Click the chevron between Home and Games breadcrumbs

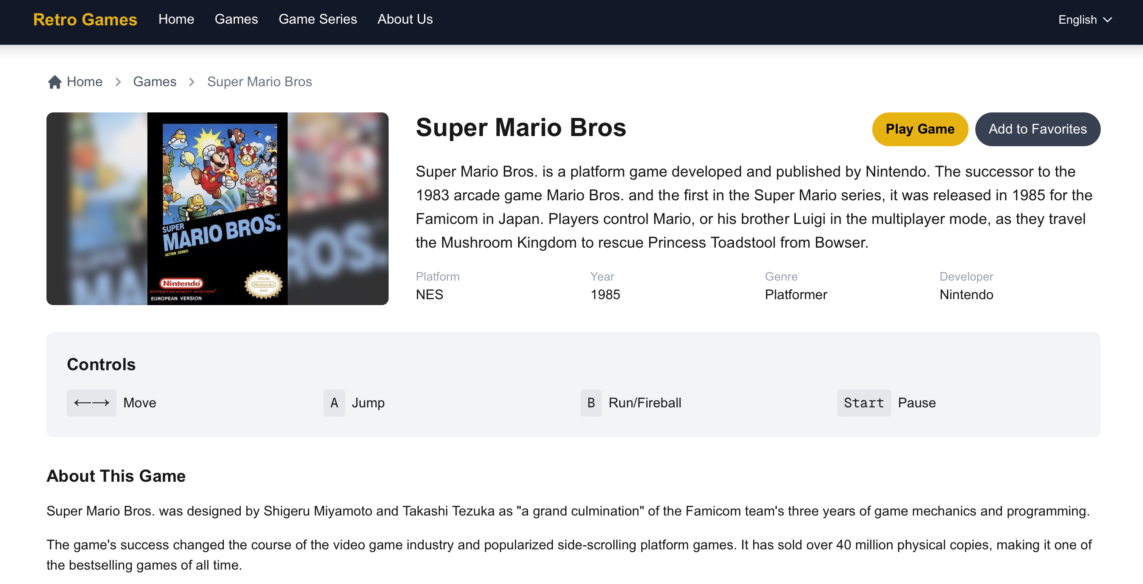coord(117,82)
